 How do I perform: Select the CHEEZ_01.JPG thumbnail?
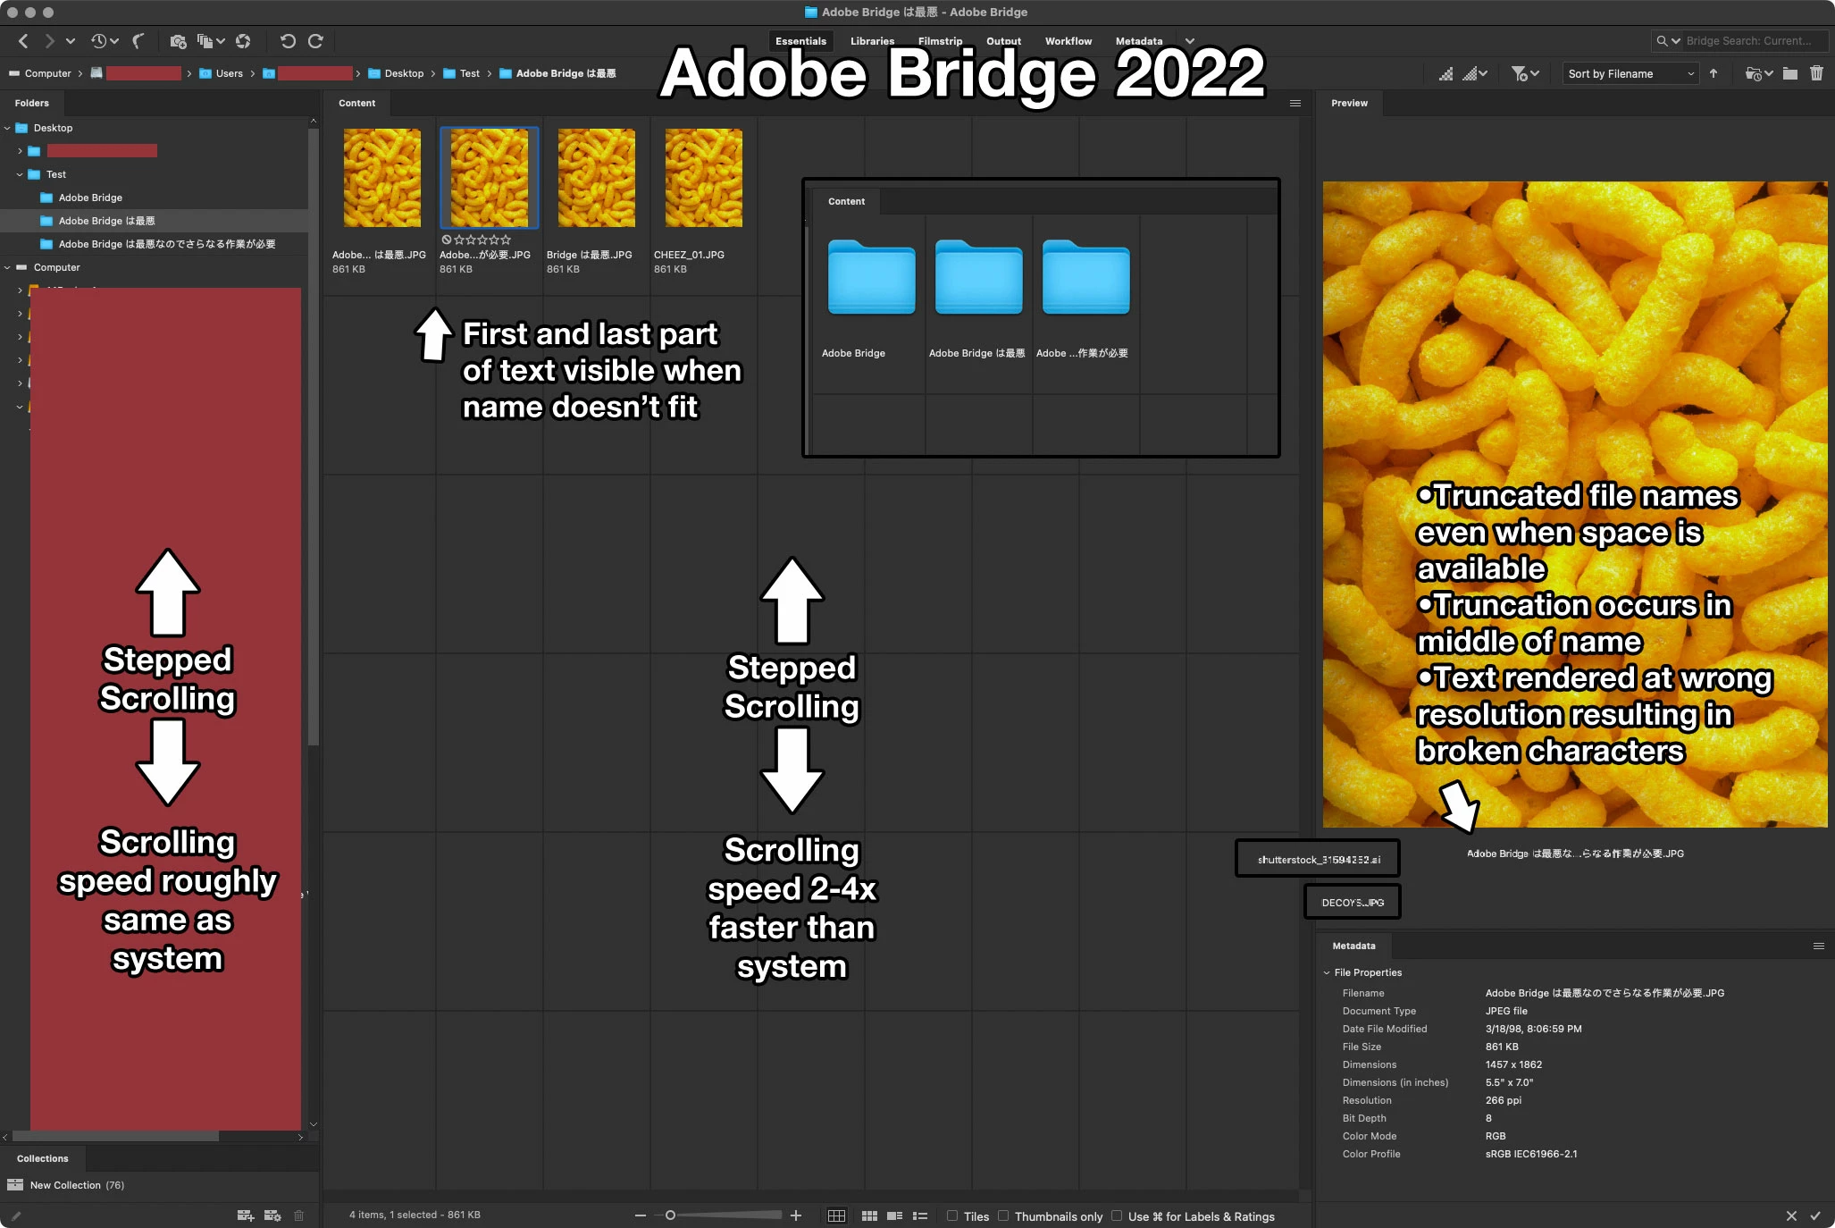[703, 178]
